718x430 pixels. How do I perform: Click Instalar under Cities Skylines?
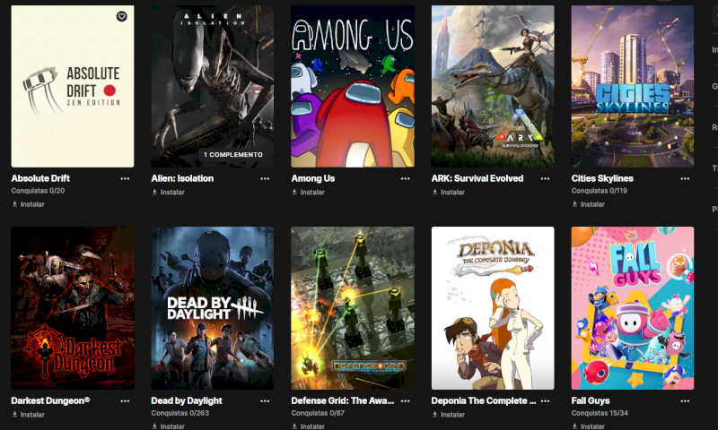pos(589,204)
